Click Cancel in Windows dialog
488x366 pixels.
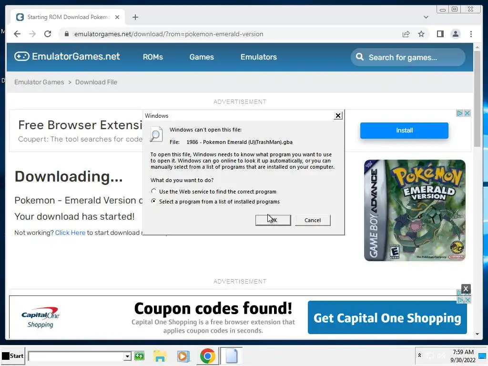313,220
